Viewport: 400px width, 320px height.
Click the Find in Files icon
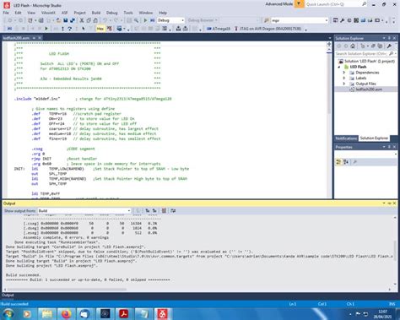(x=266, y=20)
